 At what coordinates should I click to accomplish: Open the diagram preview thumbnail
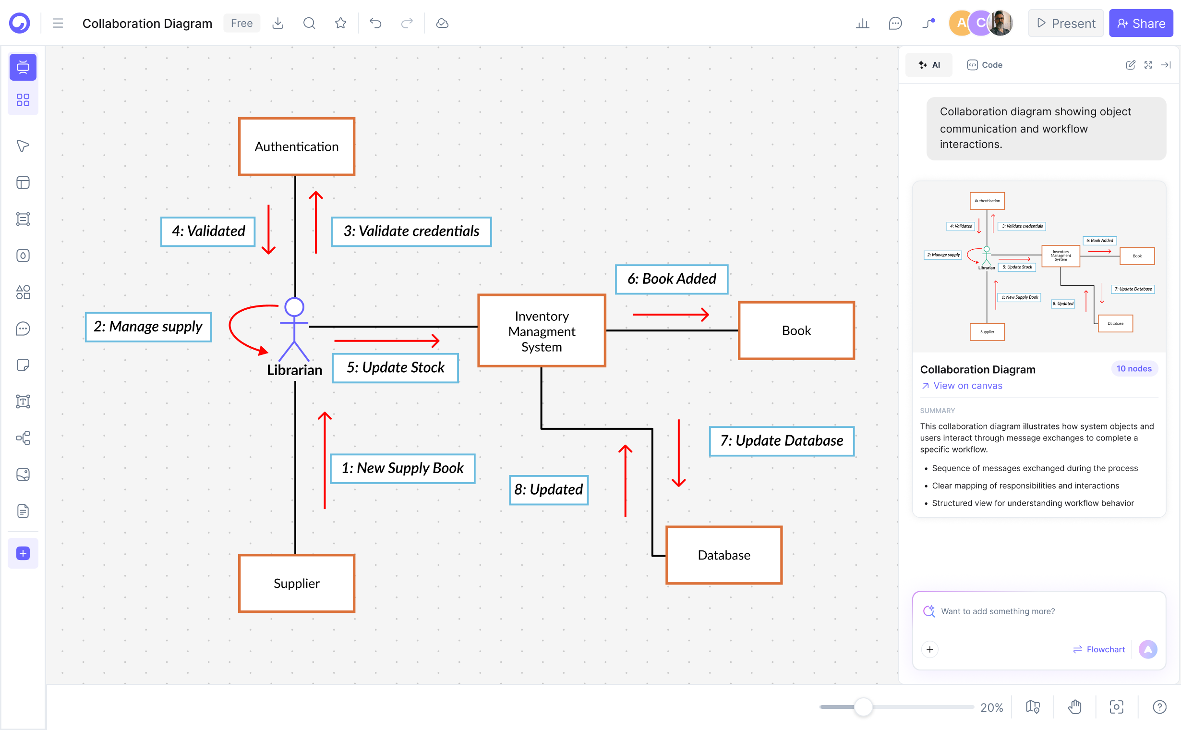tap(1039, 267)
